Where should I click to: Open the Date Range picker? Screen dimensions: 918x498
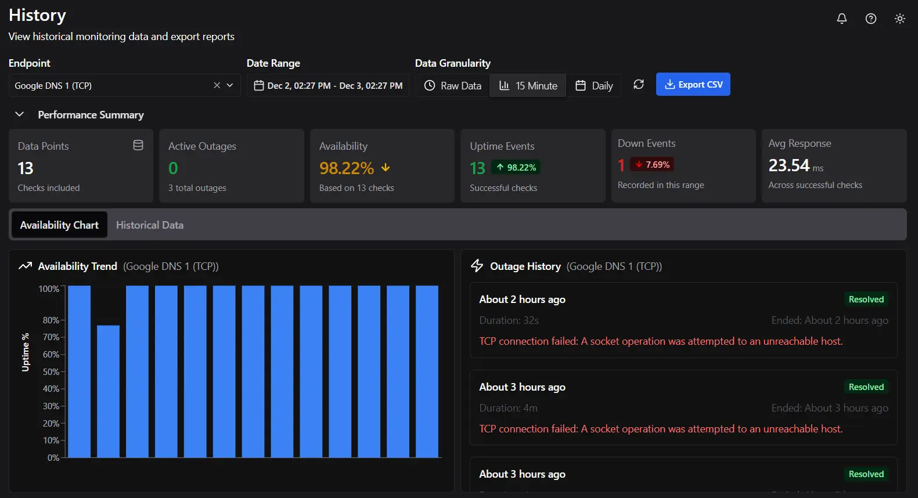tap(328, 85)
